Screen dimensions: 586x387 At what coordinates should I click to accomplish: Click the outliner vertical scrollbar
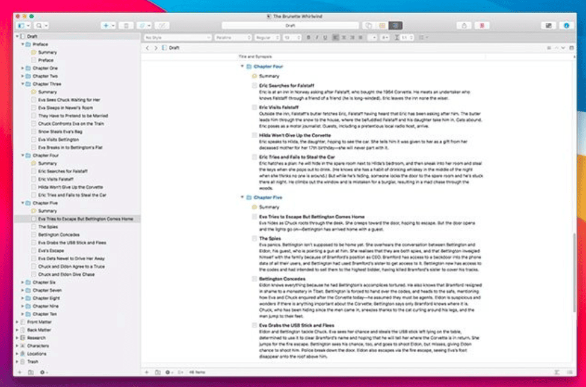(x=574, y=272)
